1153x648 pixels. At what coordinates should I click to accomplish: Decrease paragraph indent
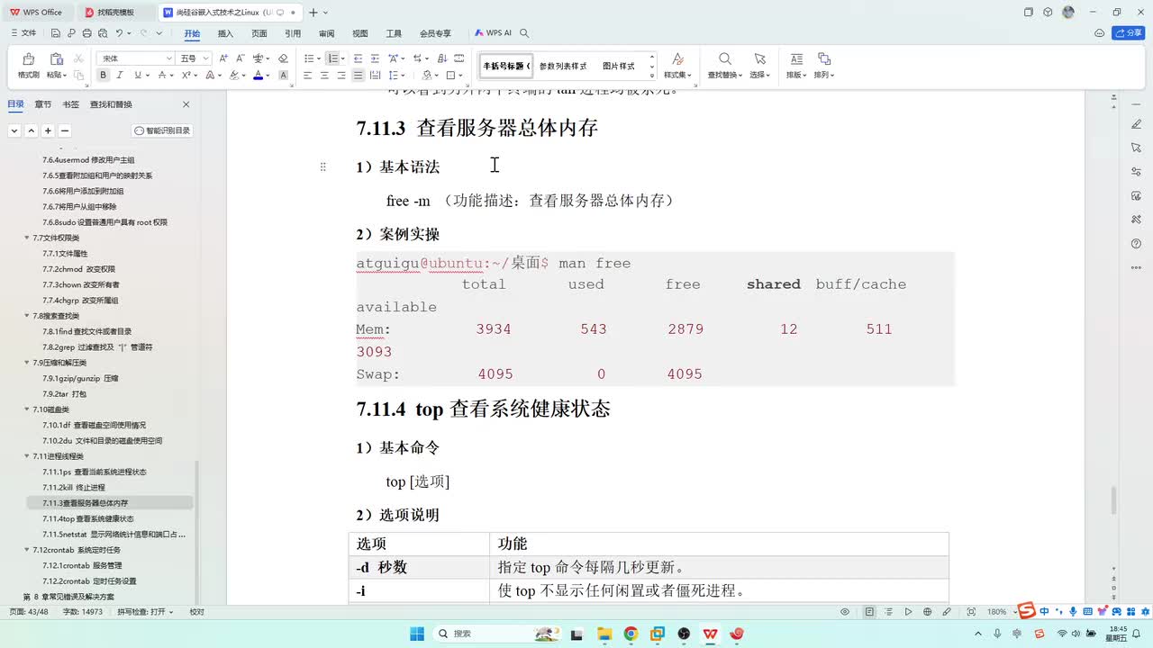(x=358, y=58)
